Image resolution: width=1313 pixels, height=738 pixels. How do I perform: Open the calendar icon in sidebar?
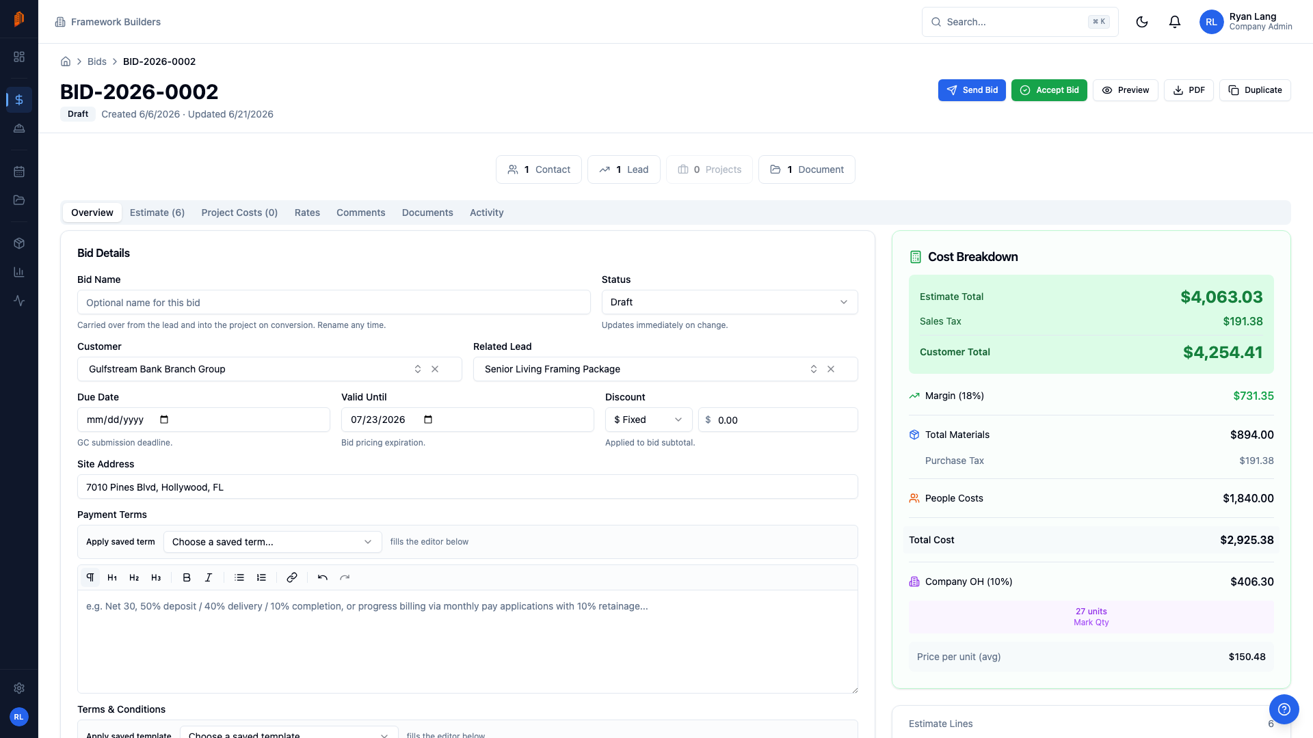click(x=19, y=172)
